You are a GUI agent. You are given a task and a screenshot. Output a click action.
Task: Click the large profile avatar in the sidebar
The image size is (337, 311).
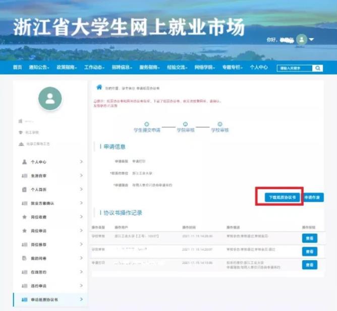(50, 99)
